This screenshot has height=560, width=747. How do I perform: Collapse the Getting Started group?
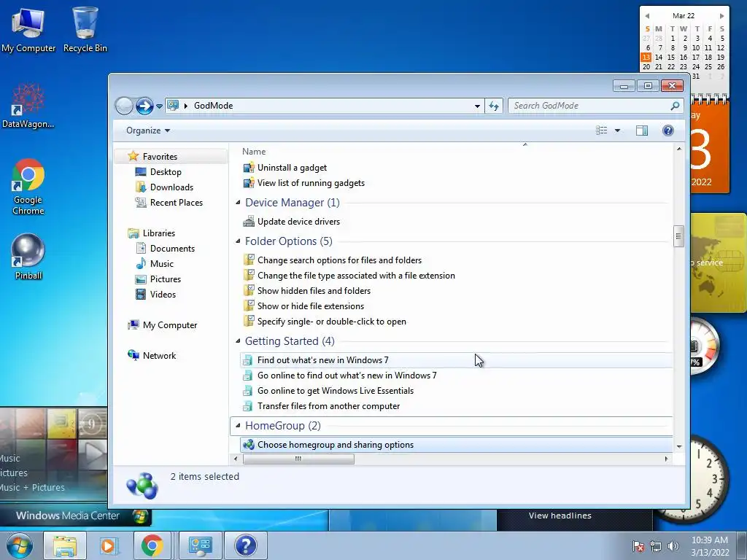coord(238,341)
